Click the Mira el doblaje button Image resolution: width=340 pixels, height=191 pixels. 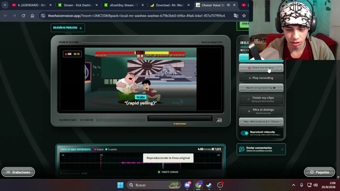pyautogui.click(x=261, y=111)
